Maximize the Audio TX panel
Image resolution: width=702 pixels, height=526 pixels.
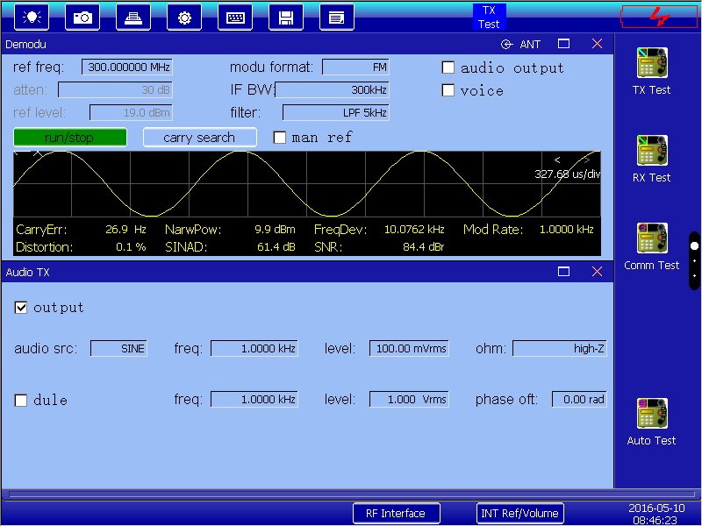point(563,272)
